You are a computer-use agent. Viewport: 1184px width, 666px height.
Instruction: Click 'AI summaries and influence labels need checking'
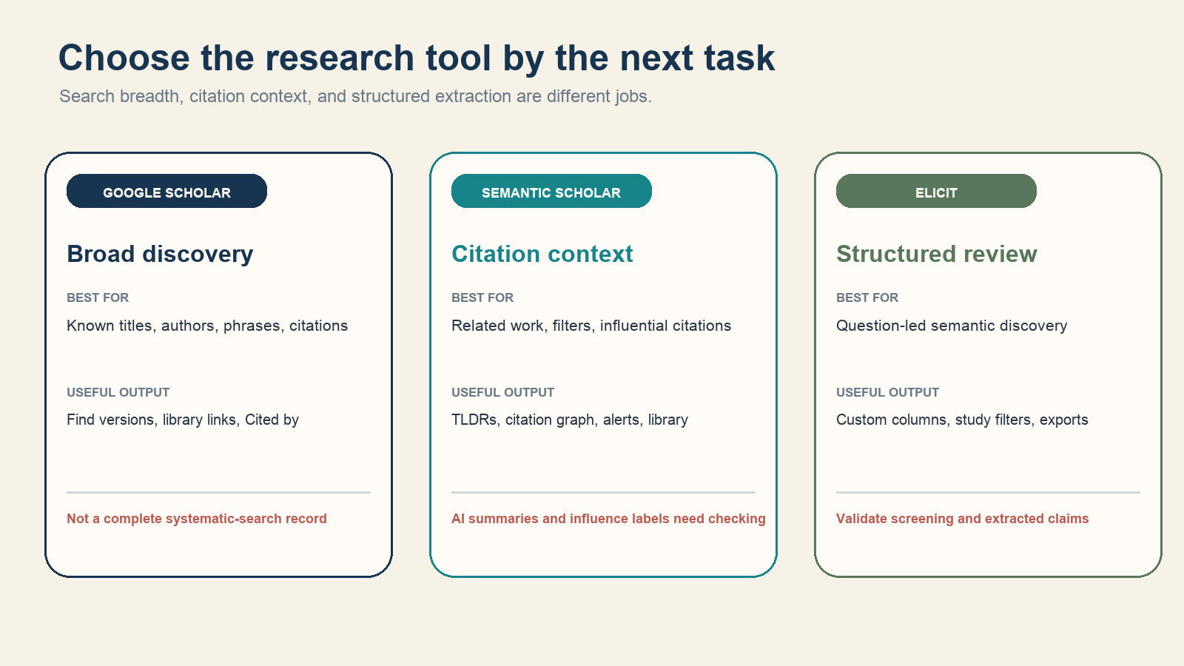coord(608,519)
